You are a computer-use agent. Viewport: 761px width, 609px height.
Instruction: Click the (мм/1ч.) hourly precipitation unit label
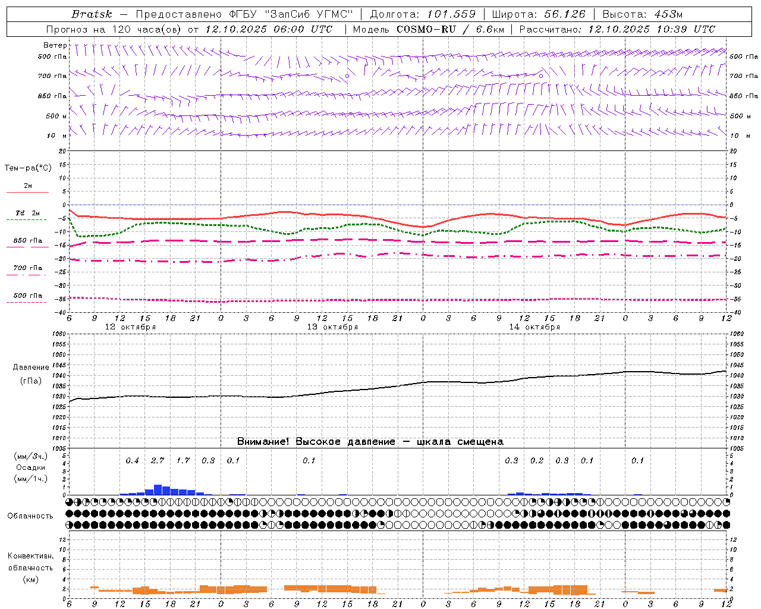tap(31, 479)
